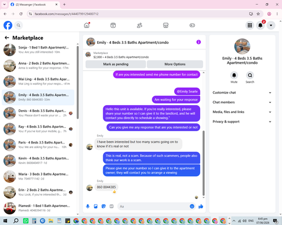Open Denis 4 Beds 3.5 Baths conversation

click(38, 113)
